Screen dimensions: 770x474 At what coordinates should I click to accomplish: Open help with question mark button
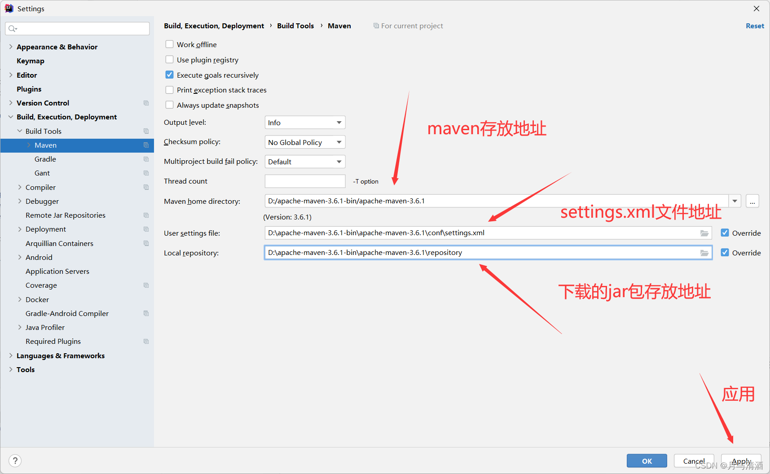click(15, 461)
